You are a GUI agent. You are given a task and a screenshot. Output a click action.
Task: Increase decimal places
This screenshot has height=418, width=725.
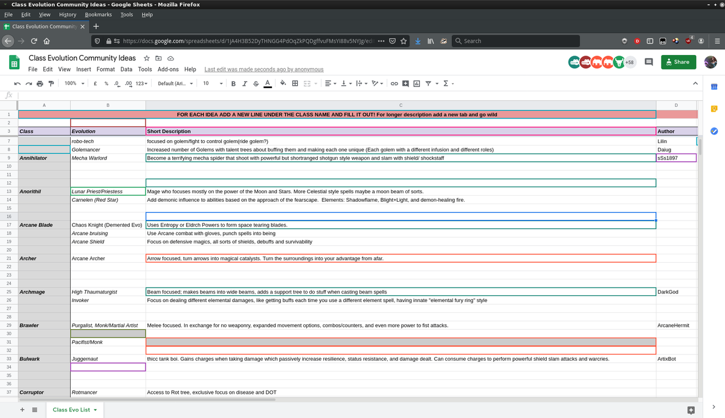[x=128, y=83]
